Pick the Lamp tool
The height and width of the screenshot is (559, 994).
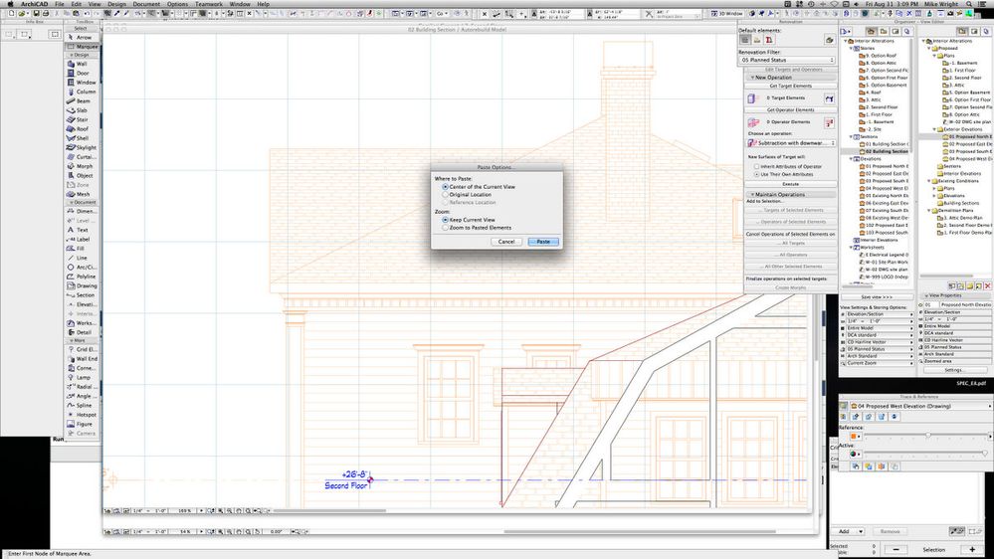click(82, 377)
